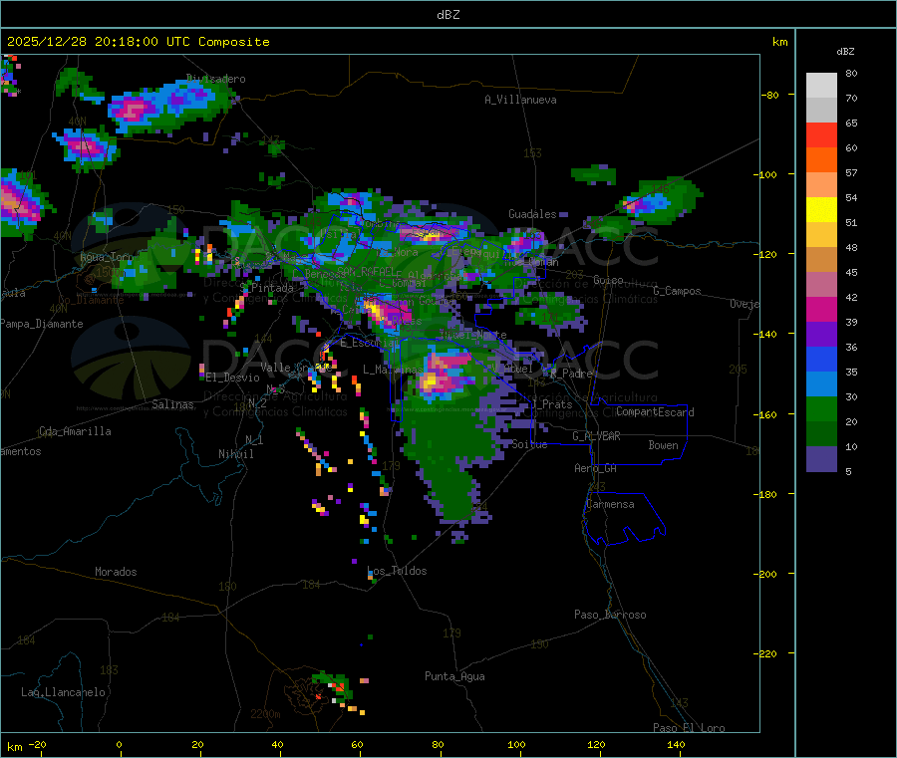Viewport: 897px width, 758px height.
Task: Click the Bowen map label
Action: pyautogui.click(x=664, y=445)
